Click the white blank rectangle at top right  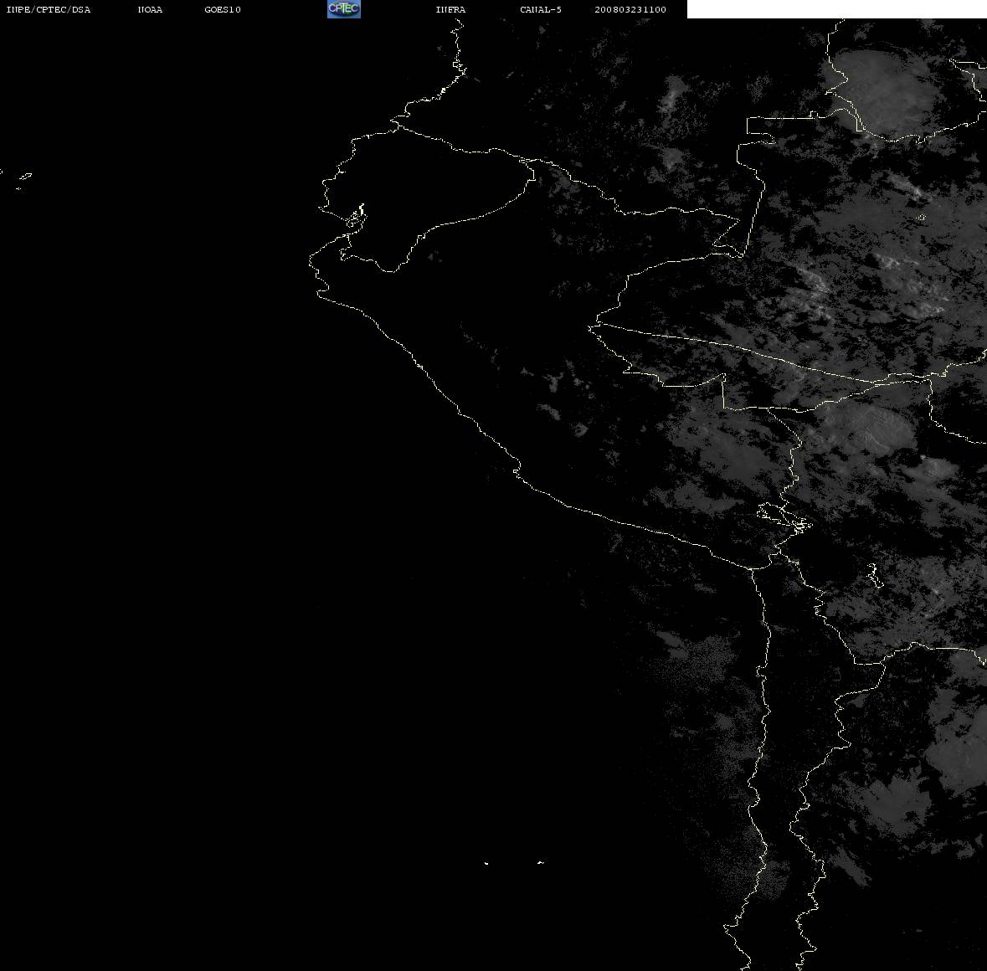[836, 9]
